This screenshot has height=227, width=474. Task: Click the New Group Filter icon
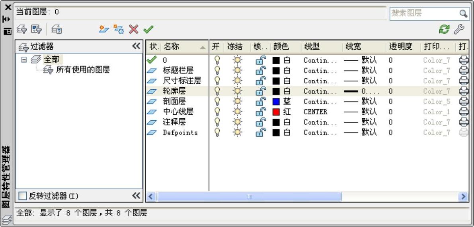pyautogui.click(x=37, y=29)
